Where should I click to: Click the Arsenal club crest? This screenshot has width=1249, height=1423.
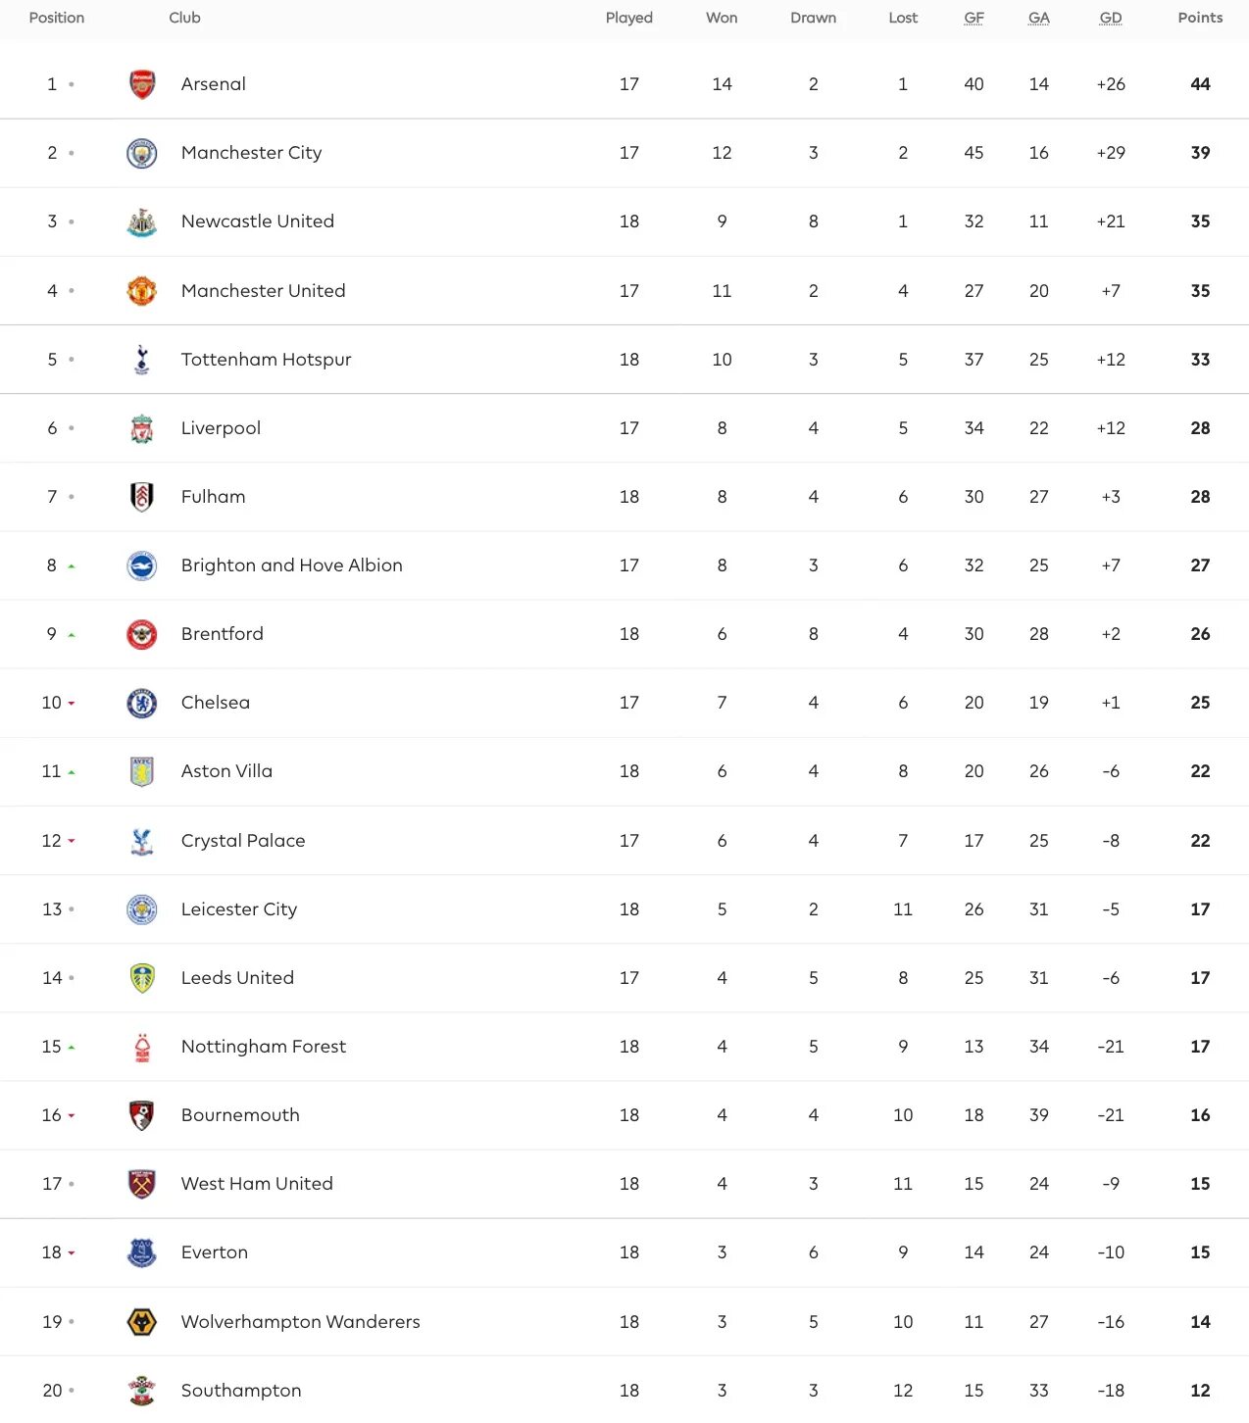point(142,84)
